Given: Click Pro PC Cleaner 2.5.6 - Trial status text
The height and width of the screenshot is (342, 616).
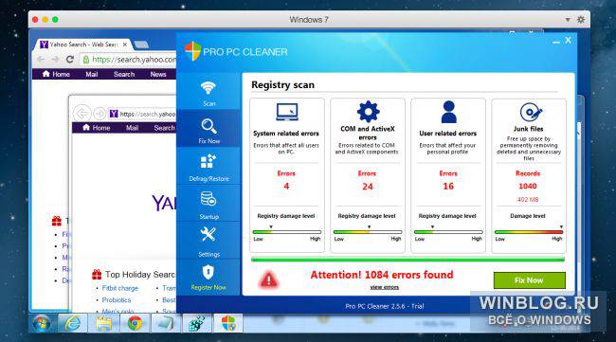Looking at the screenshot, I should (x=385, y=306).
